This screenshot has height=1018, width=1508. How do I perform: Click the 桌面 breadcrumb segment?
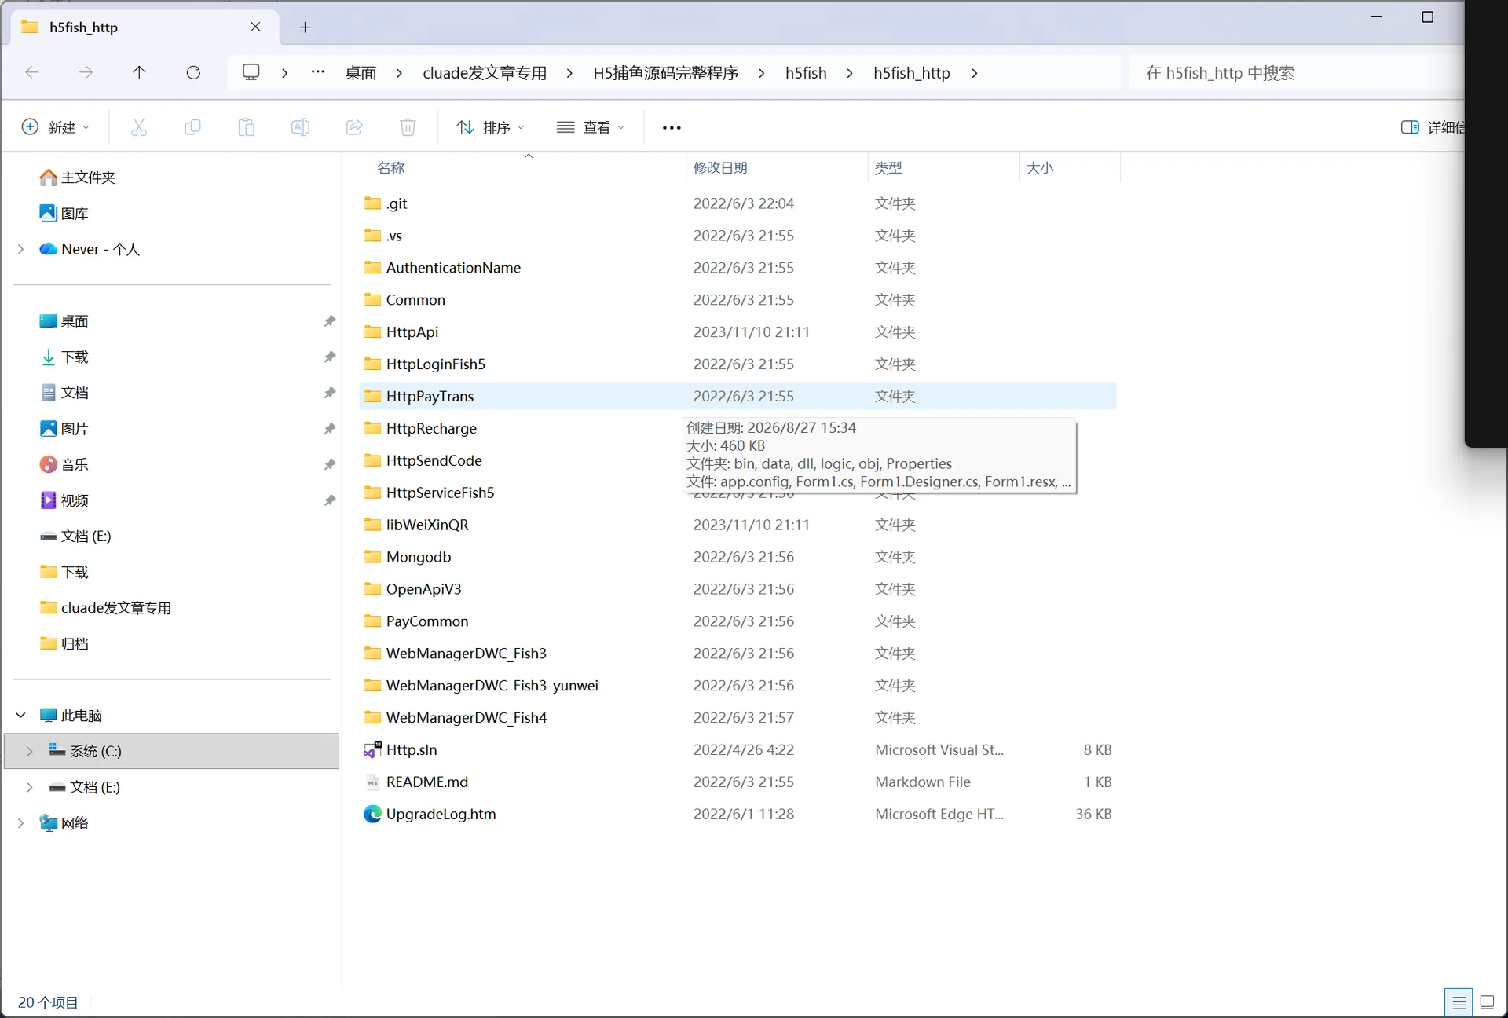pos(361,73)
